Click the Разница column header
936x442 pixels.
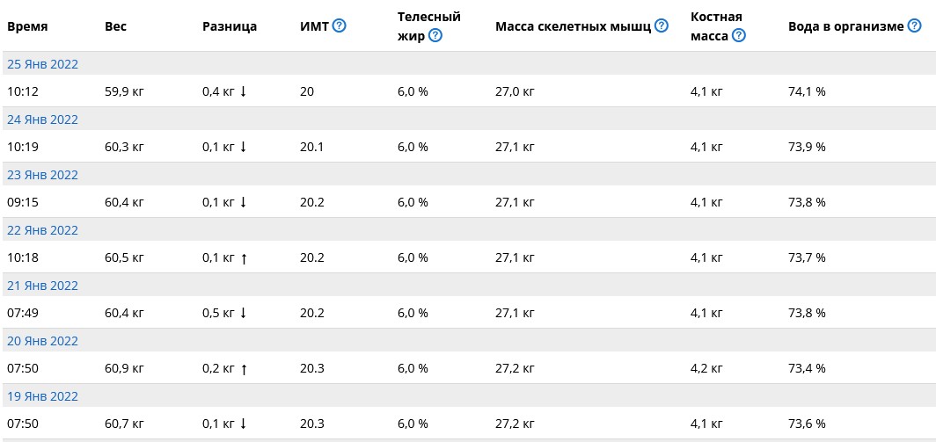(230, 26)
